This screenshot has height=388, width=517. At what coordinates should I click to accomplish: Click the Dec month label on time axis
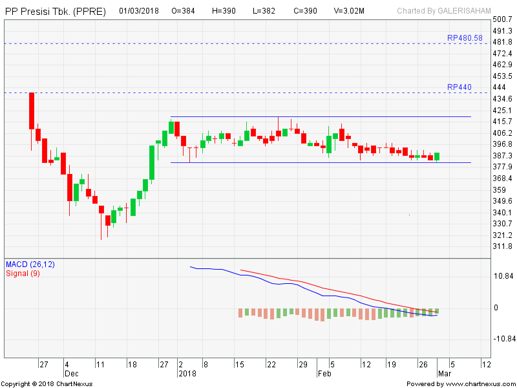pyautogui.click(x=70, y=374)
